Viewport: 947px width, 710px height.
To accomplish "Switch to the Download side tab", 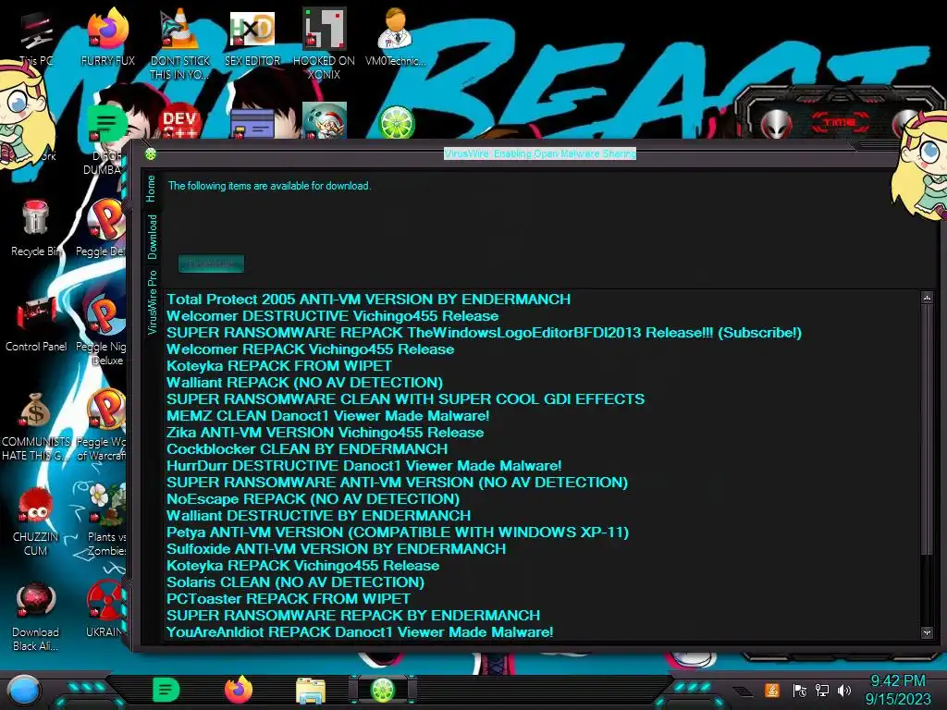I will pyautogui.click(x=152, y=237).
